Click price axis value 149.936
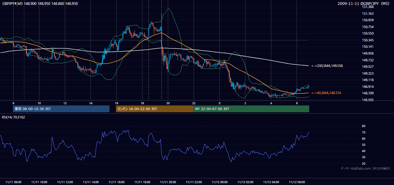 pyautogui.click(x=368, y=53)
